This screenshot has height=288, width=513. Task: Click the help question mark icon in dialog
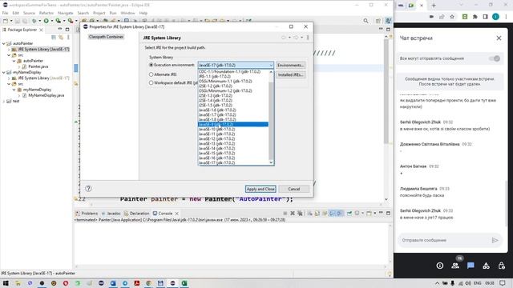[x=88, y=189]
